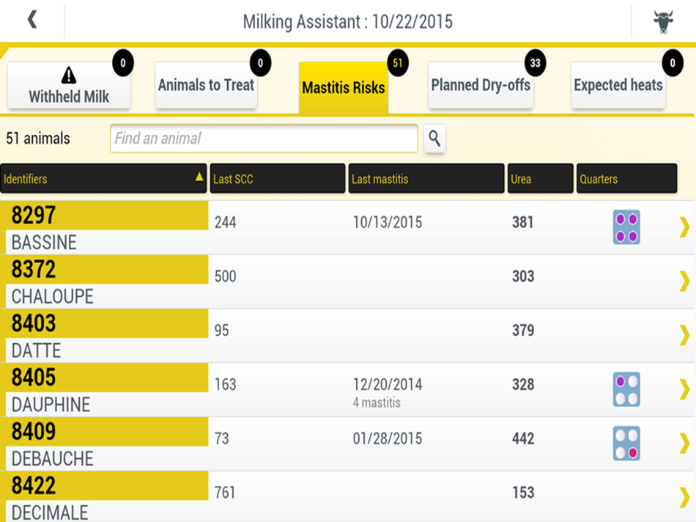
Task: Select animal 8403 identifier
Action: point(34,323)
